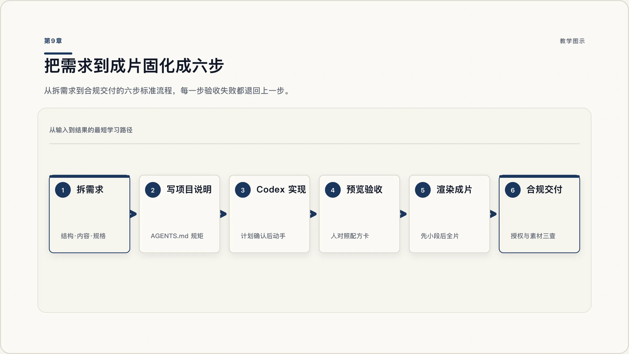Click the step 1 number badge
629x354 pixels.
coord(63,190)
